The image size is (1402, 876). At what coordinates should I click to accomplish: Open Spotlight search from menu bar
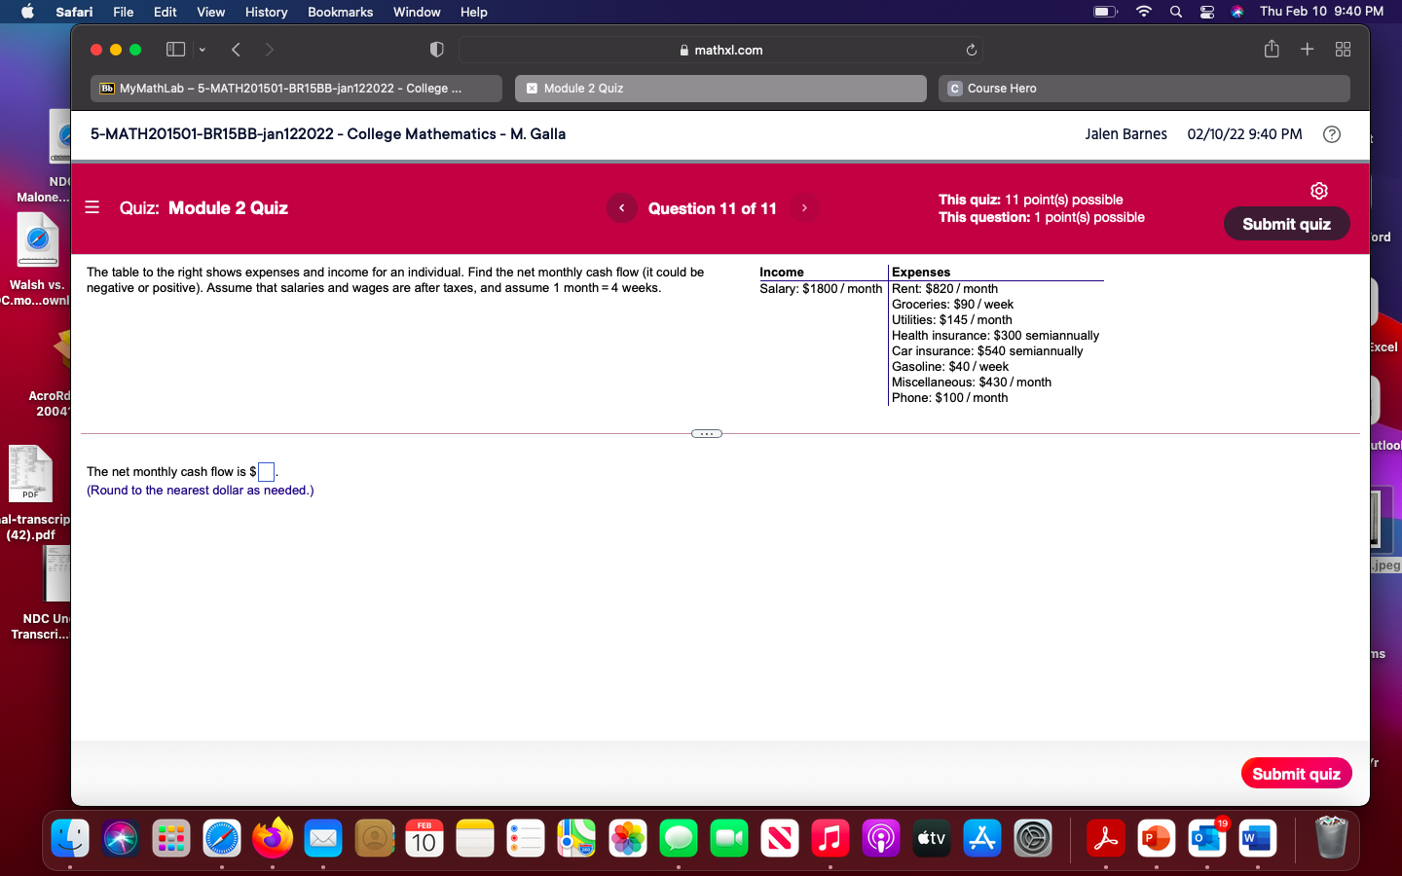[x=1175, y=12]
